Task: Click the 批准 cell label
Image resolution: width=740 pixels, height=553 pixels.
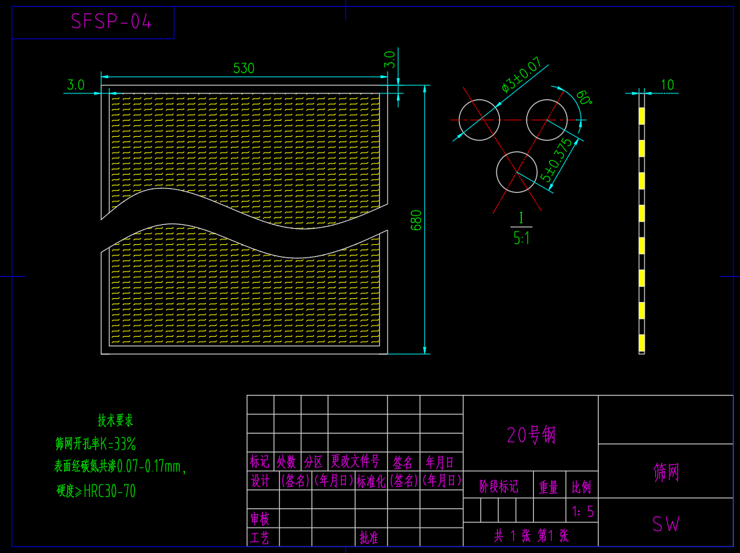Action: (368, 538)
